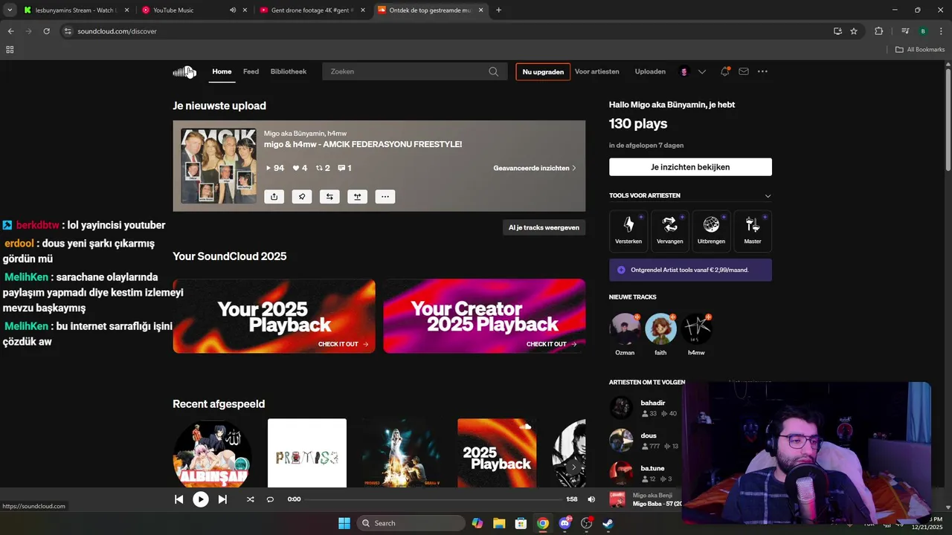Click Je inzichten bekijken button

click(x=690, y=167)
